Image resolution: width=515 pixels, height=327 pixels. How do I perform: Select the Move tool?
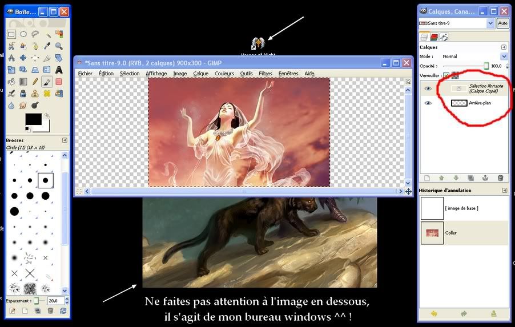click(23, 58)
